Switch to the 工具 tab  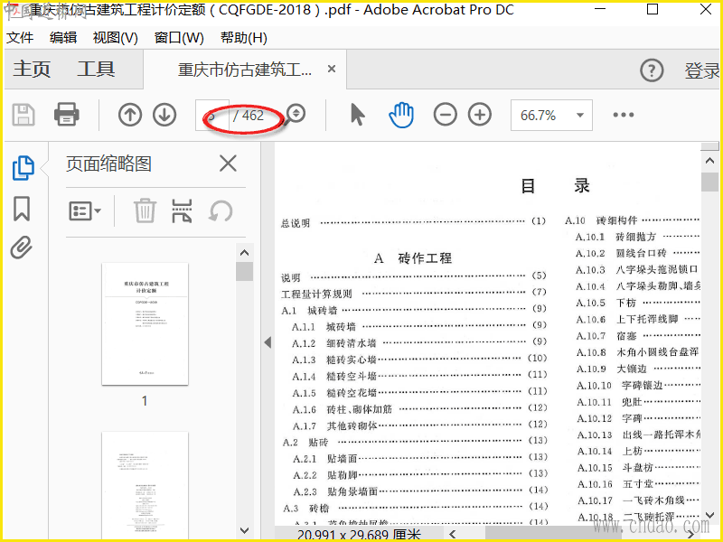coord(96,70)
